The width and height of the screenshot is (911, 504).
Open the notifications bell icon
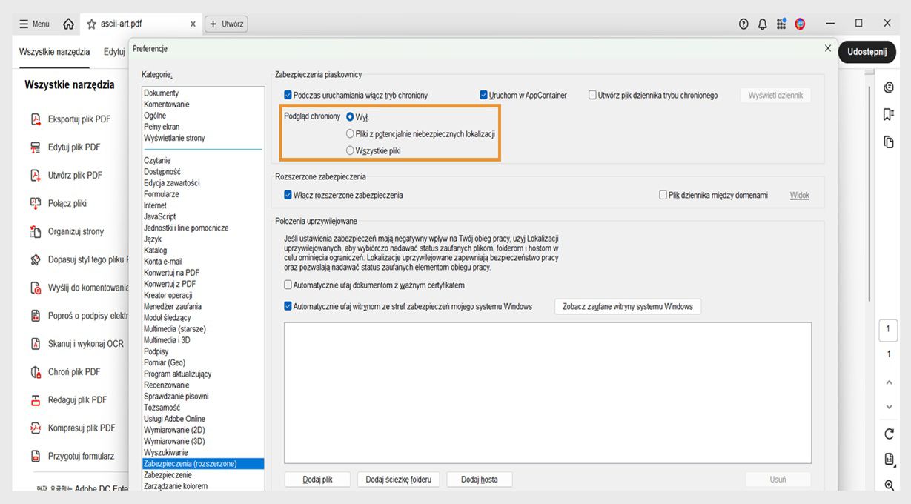pos(762,24)
